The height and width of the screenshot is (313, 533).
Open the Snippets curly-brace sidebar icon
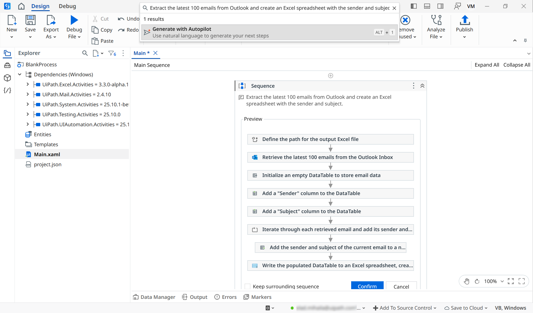7,90
